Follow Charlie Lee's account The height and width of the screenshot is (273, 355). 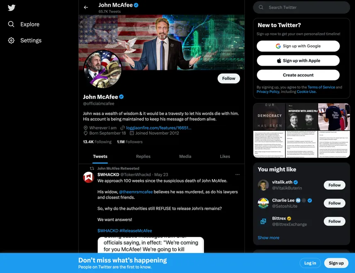(334, 203)
